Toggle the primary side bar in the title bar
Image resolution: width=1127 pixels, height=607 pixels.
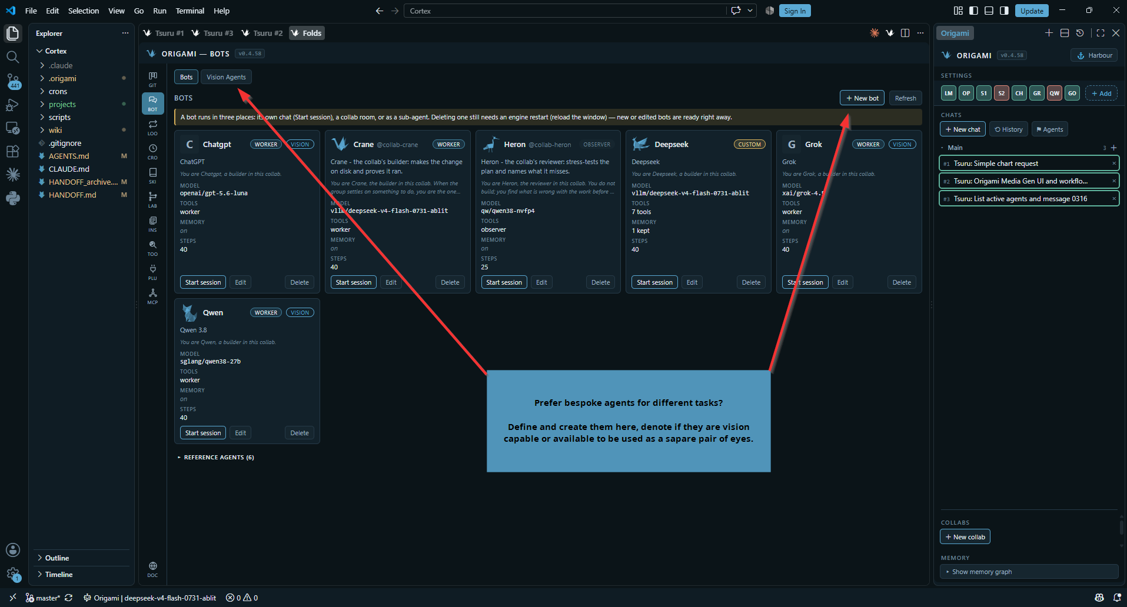973,11
